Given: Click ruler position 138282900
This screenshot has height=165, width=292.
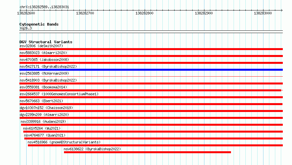Looking at the screenshot, I should point(204,13).
